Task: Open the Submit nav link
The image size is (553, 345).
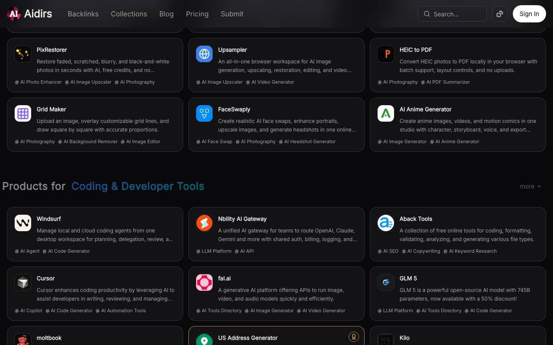Action: (x=232, y=14)
